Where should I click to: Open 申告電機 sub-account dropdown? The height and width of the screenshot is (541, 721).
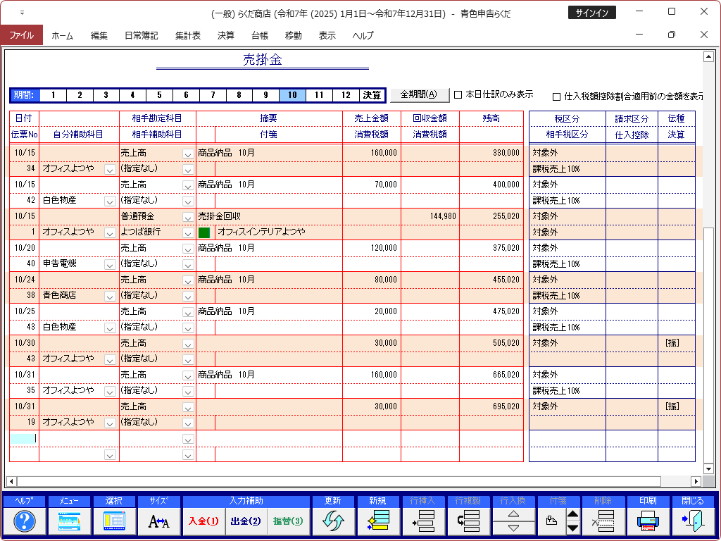point(110,264)
